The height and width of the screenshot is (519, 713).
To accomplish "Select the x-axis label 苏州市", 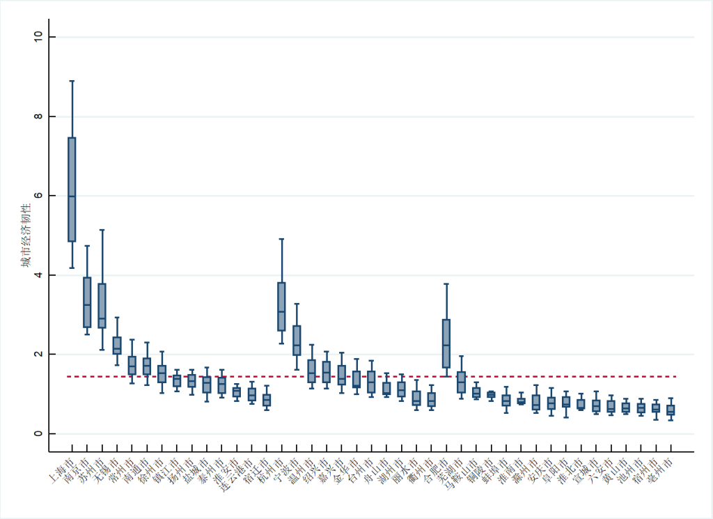I will (x=91, y=471).
